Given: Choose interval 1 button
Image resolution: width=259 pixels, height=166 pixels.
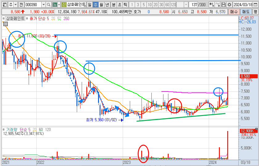Looking at the screenshot, I should tap(132, 5).
